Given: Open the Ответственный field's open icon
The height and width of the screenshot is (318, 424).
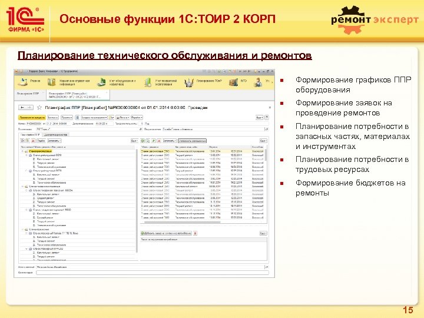Looking at the screenshot, I should click(x=266, y=267).
